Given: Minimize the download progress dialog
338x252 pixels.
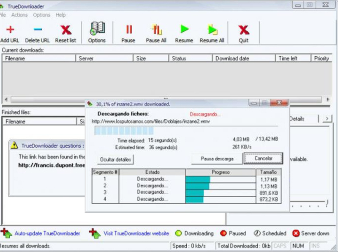Looking at the screenshot, I should point(254,103).
